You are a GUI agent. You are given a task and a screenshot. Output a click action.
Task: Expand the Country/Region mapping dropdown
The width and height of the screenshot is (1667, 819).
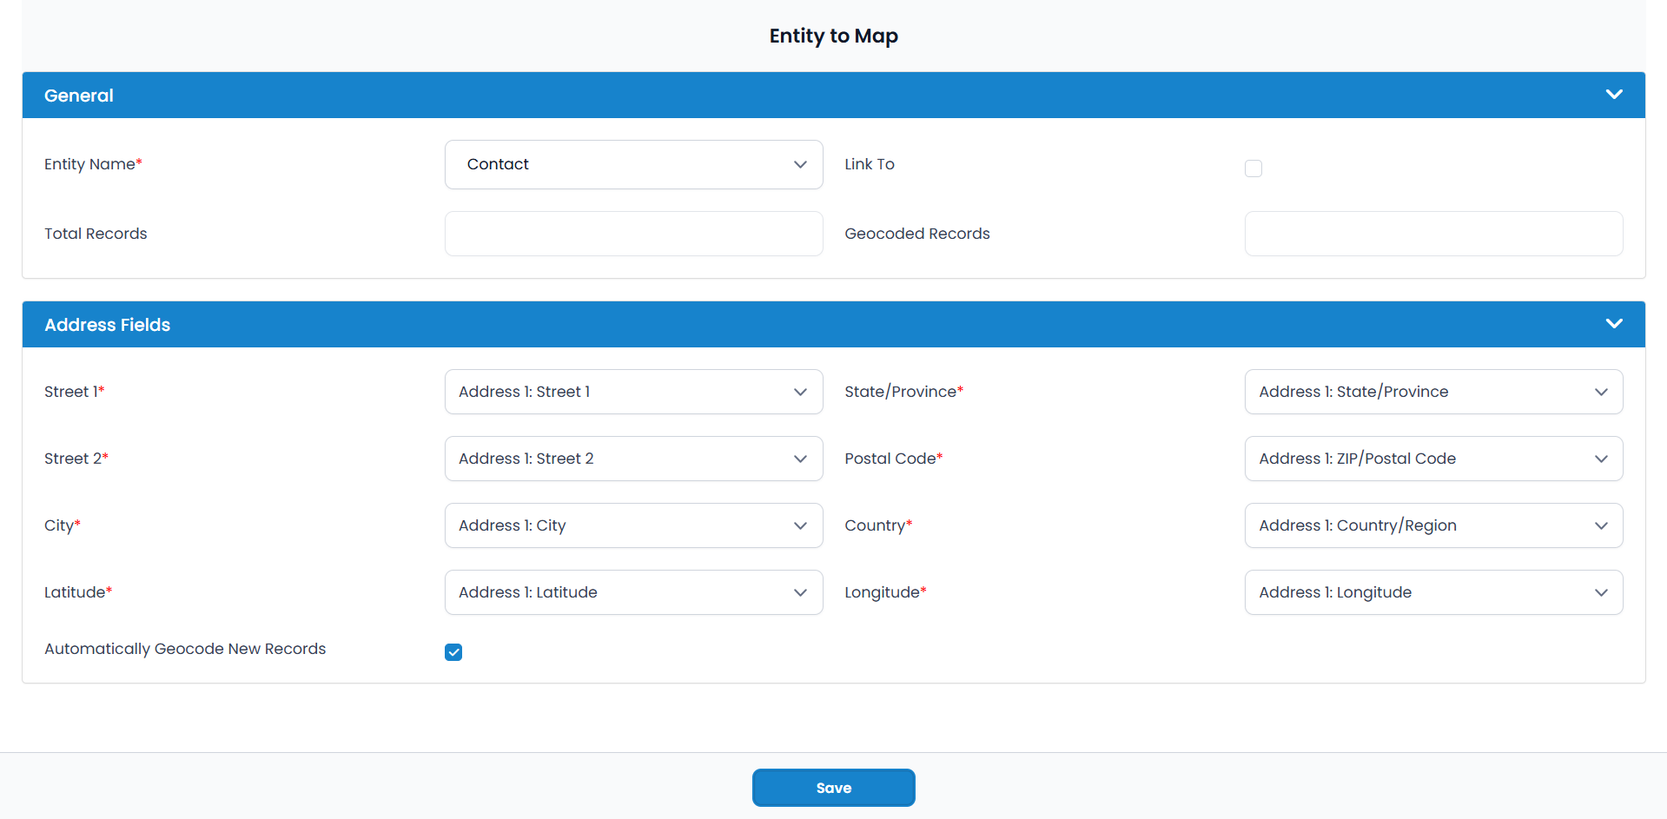click(1432, 525)
